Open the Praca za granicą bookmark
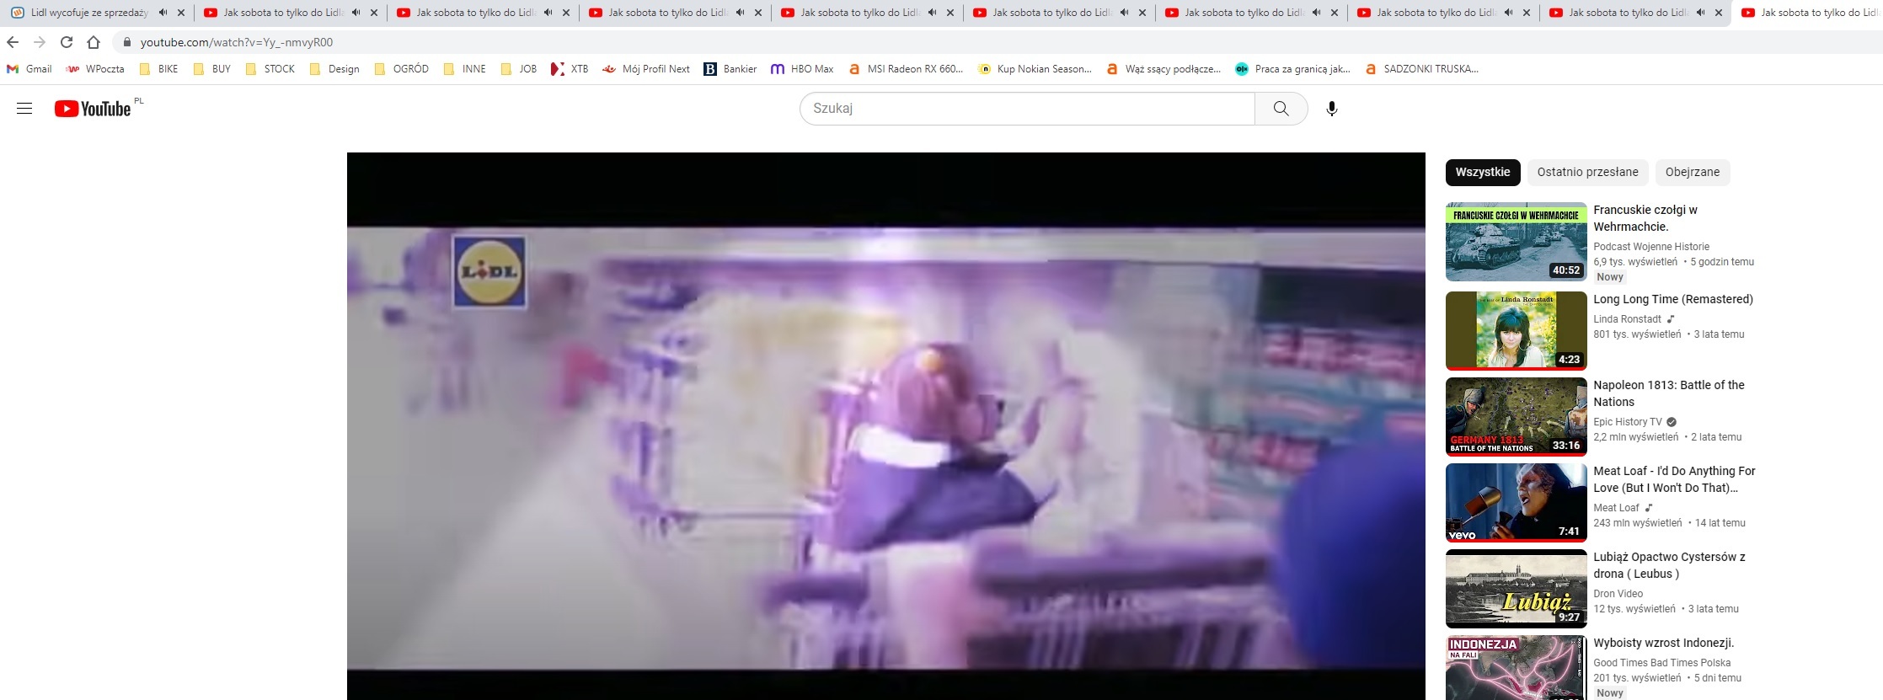Image resolution: width=1883 pixels, height=700 pixels. [1292, 69]
